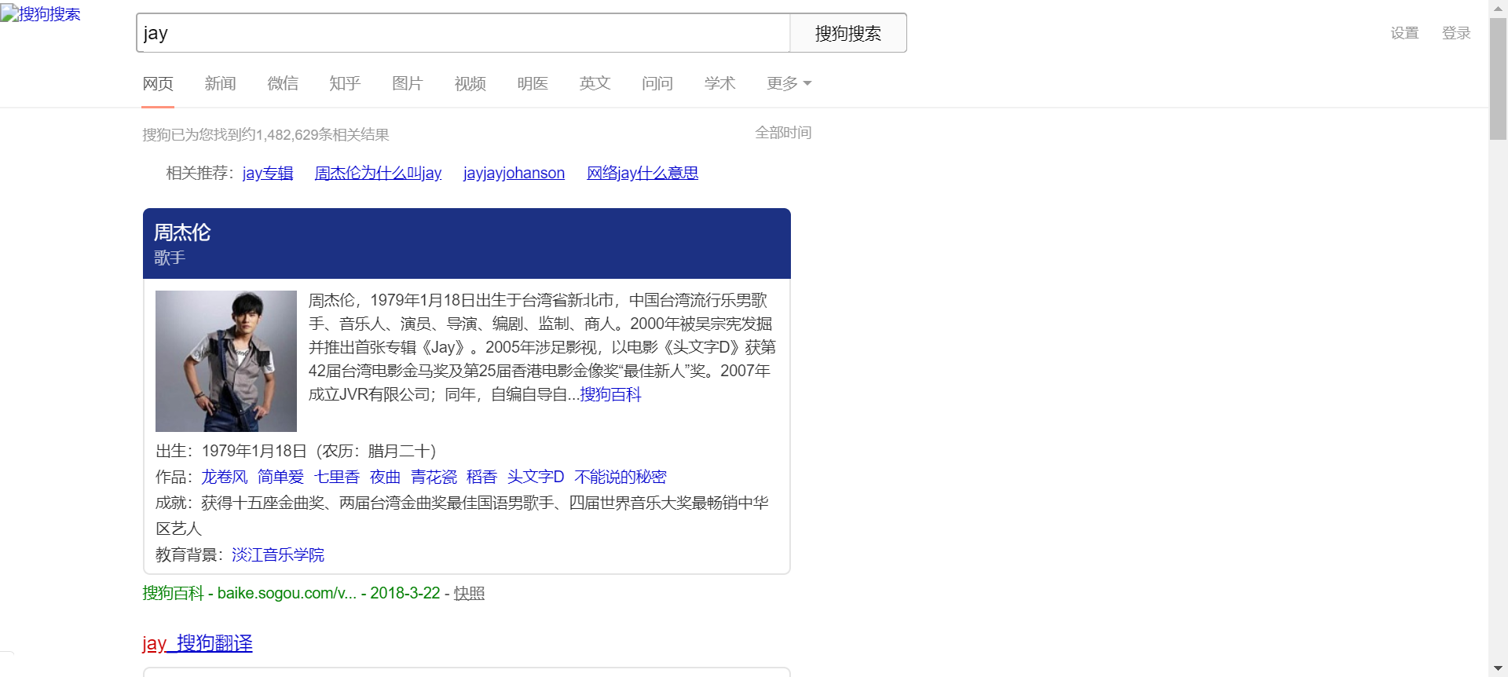The image size is (1508, 677).
Task: Open the work link 七里香
Action: coord(337,477)
